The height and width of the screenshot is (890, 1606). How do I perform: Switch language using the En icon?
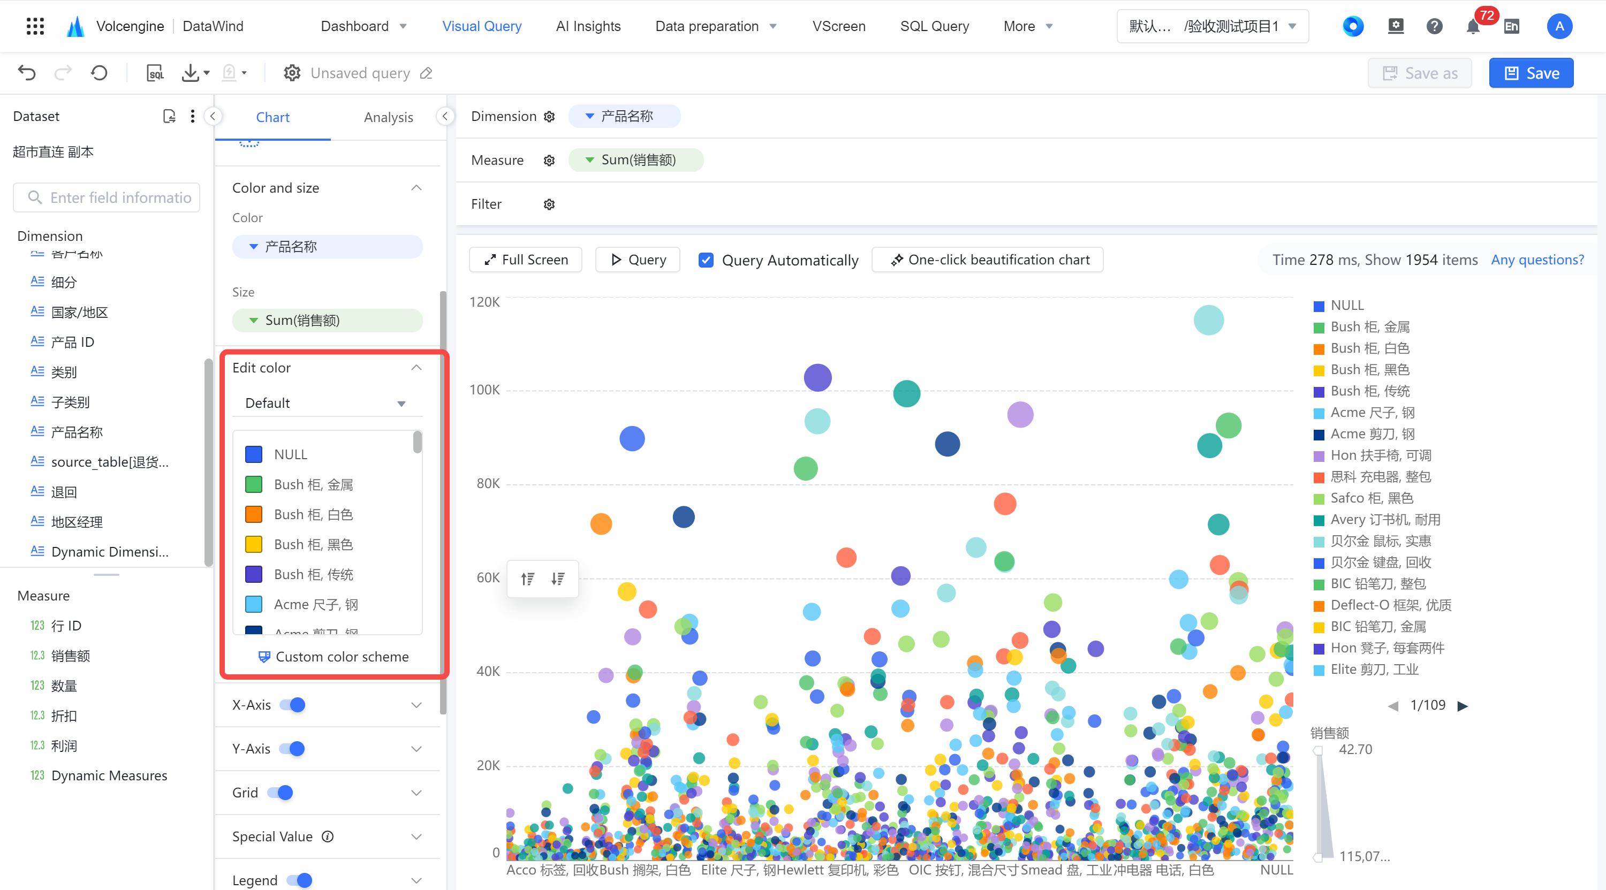[x=1512, y=26]
